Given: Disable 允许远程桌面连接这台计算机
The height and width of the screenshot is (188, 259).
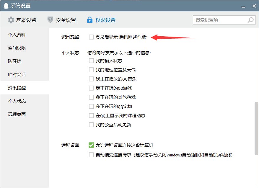Looking at the screenshot, I should [92, 145].
